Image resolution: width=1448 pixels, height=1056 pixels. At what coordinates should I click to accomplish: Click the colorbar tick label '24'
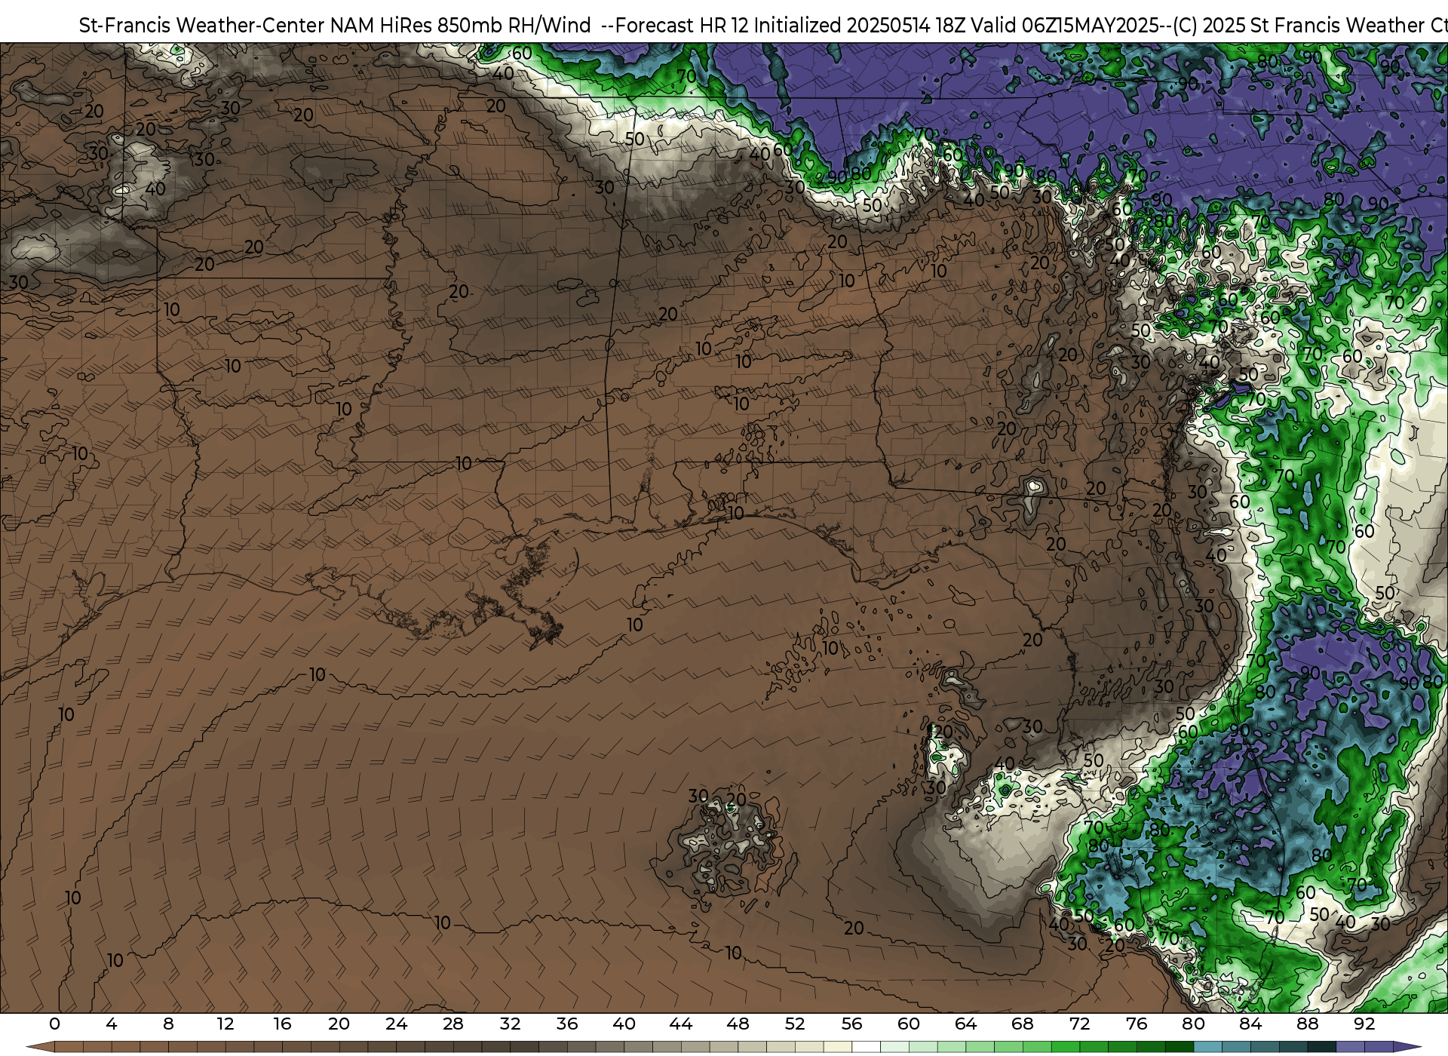coord(396,1024)
